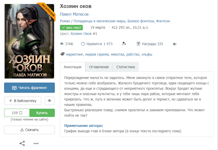Select the Аннотация tab
Image resolution: width=218 pixels, height=150 pixels.
[72, 67]
